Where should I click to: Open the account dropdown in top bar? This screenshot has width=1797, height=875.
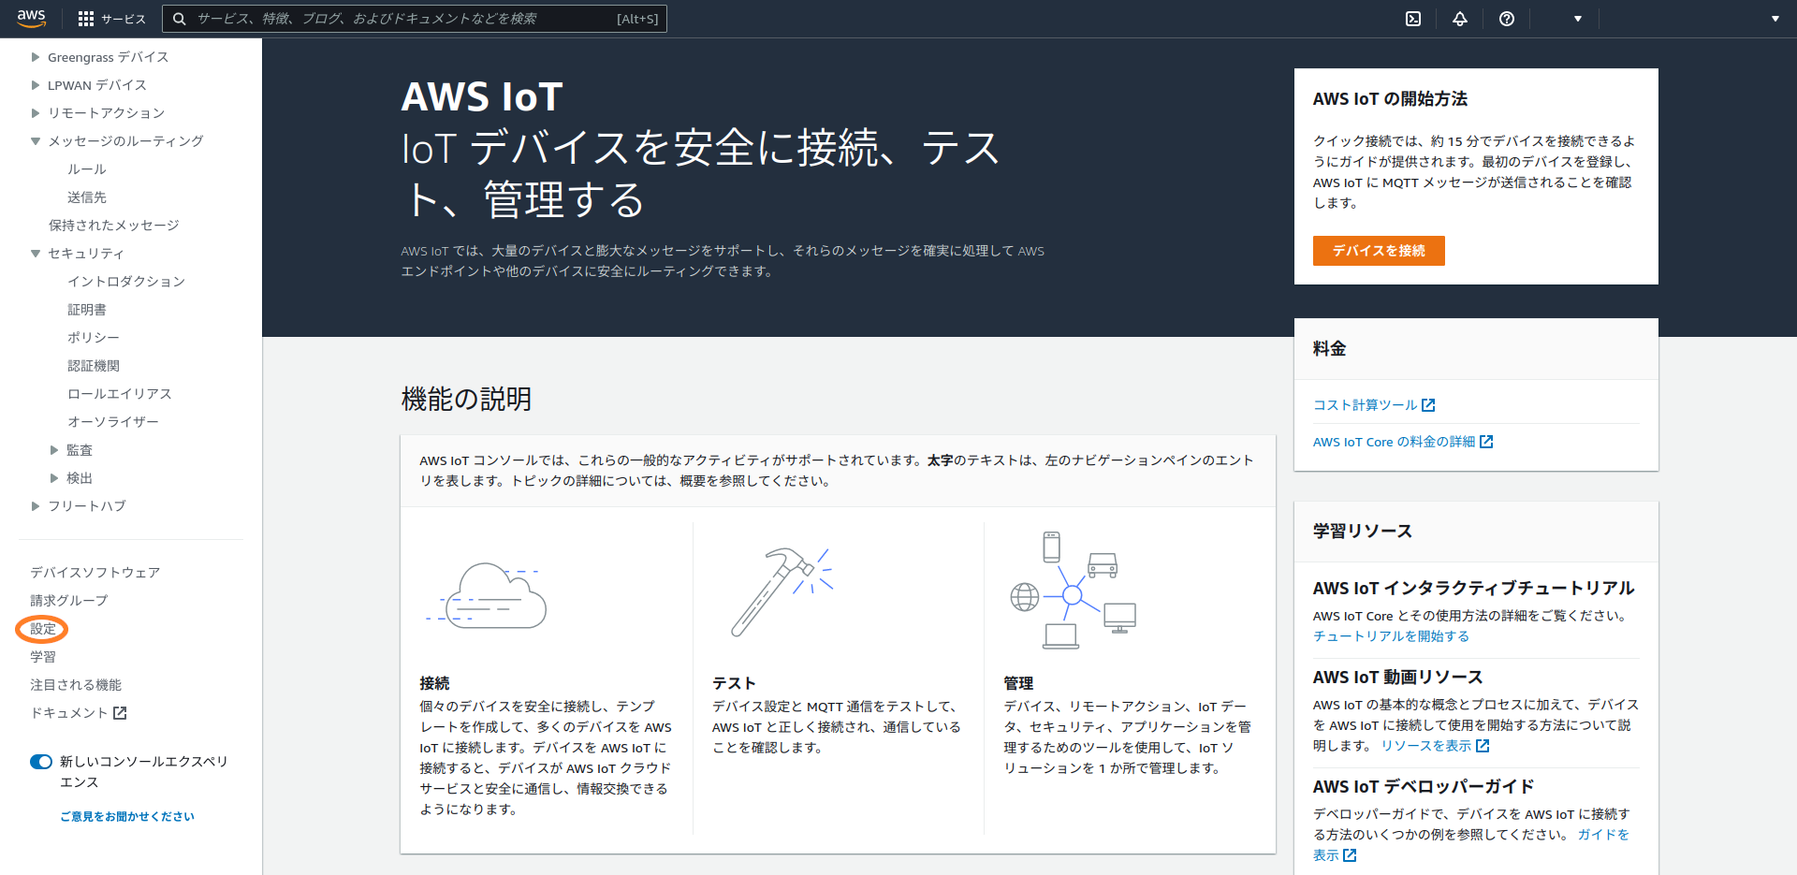1577,19
